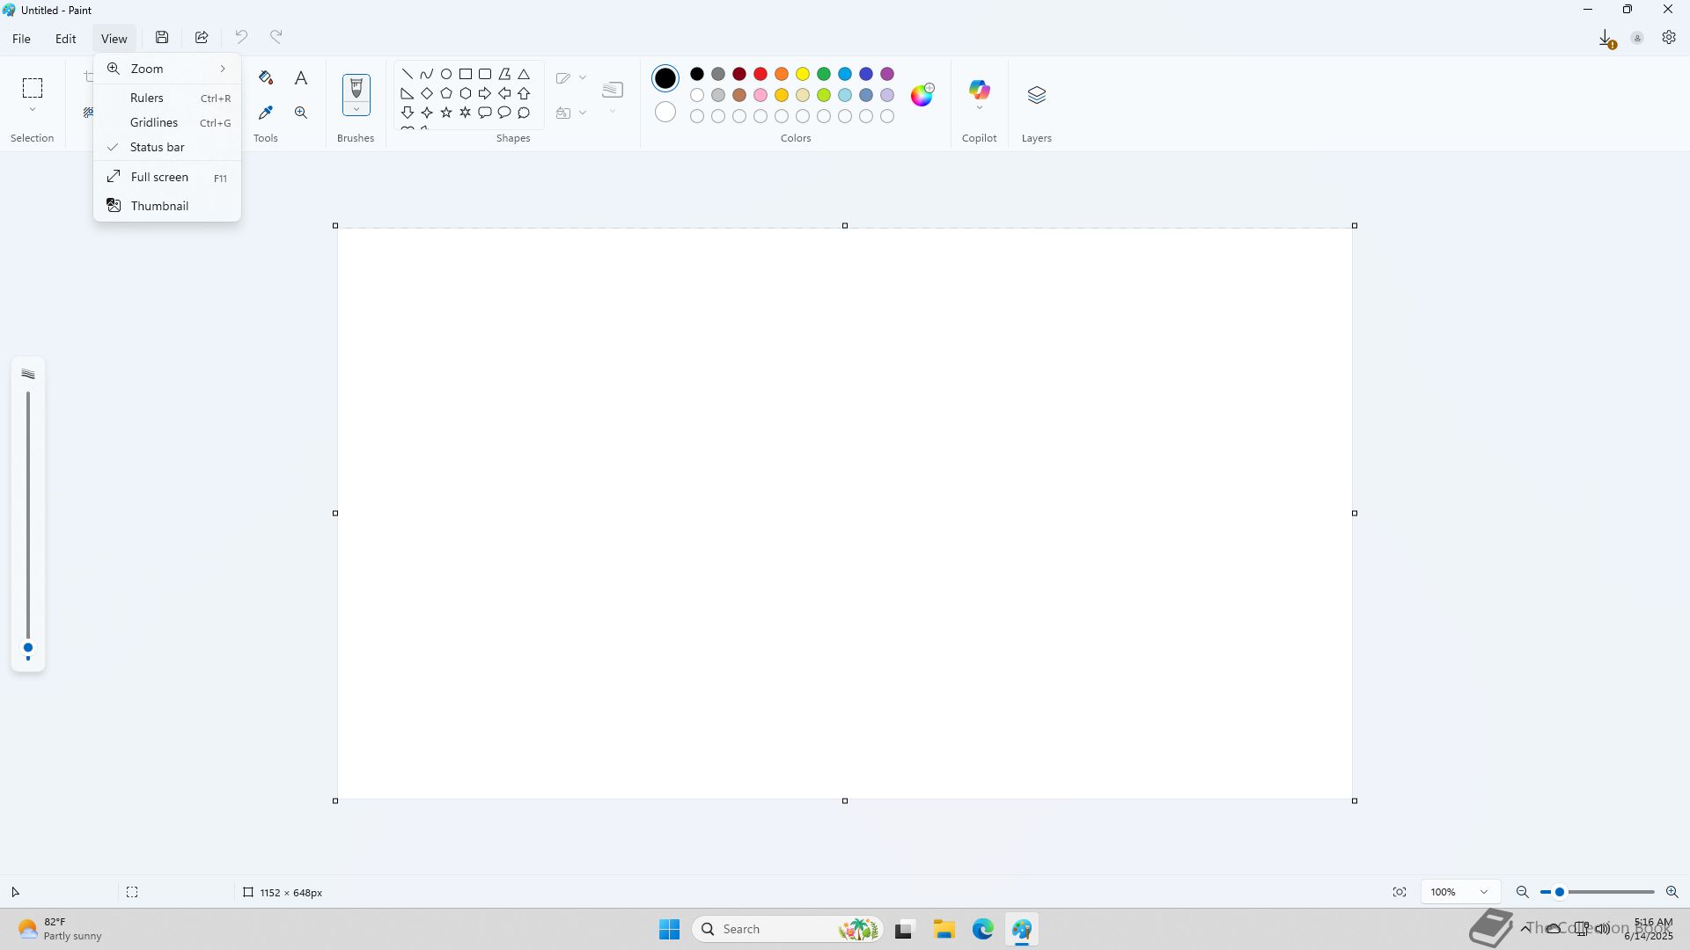Open the Edit colors wheel
The image size is (1690, 950).
[x=922, y=95]
